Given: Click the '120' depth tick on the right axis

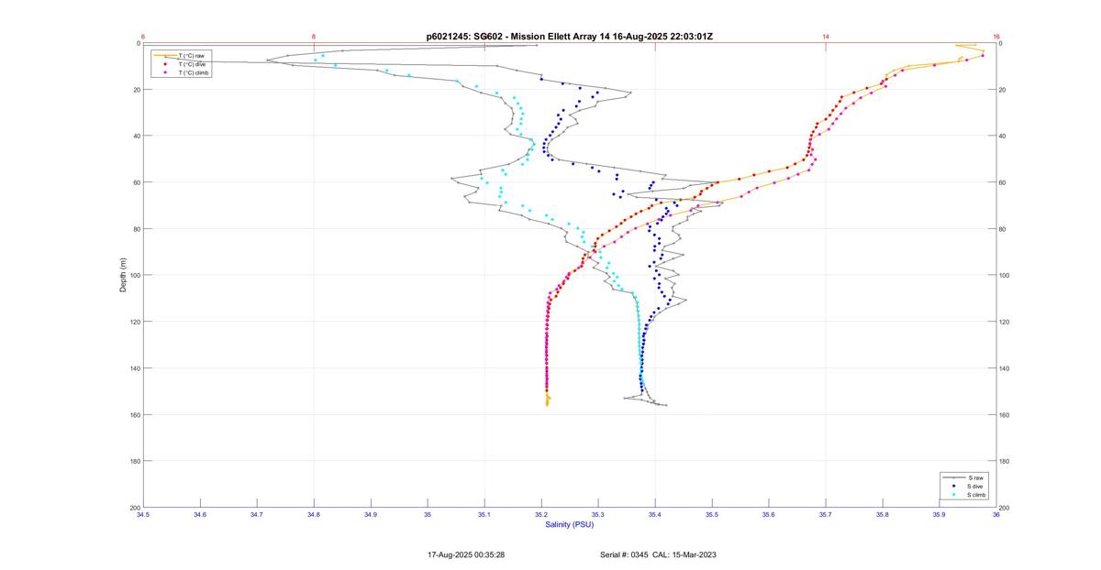Looking at the screenshot, I should pos(1006,322).
